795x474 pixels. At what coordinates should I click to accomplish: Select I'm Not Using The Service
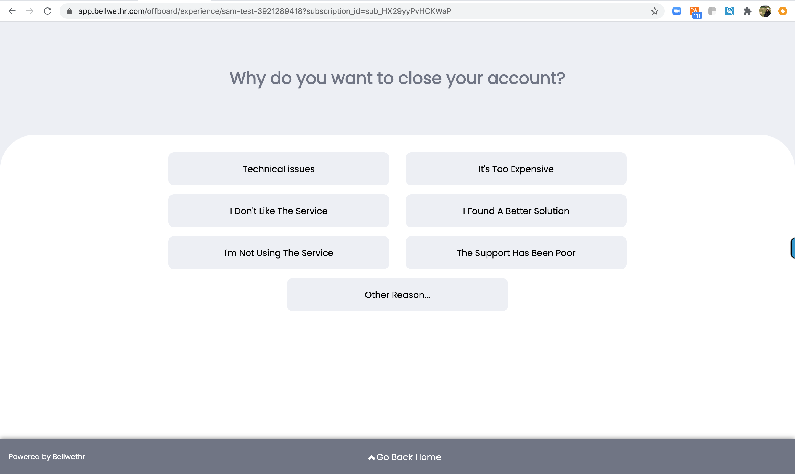coord(278,253)
